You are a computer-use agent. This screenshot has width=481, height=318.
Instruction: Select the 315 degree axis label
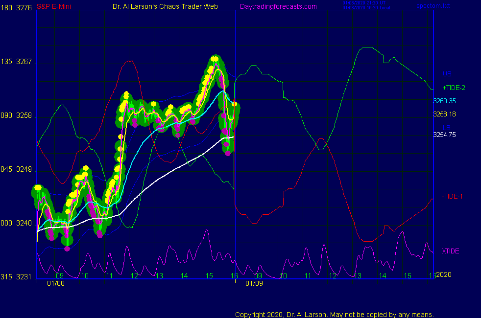pos(6,277)
